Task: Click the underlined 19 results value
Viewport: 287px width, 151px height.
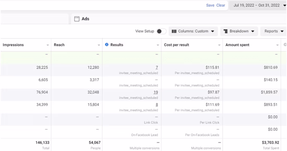Action: [156, 92]
